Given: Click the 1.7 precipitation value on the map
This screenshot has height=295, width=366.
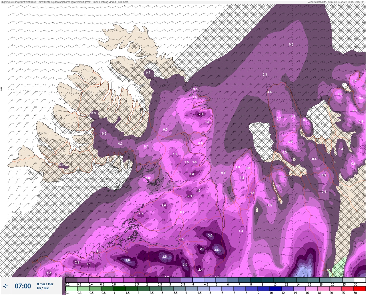Looking at the screenshot, I should (x=141, y=214).
